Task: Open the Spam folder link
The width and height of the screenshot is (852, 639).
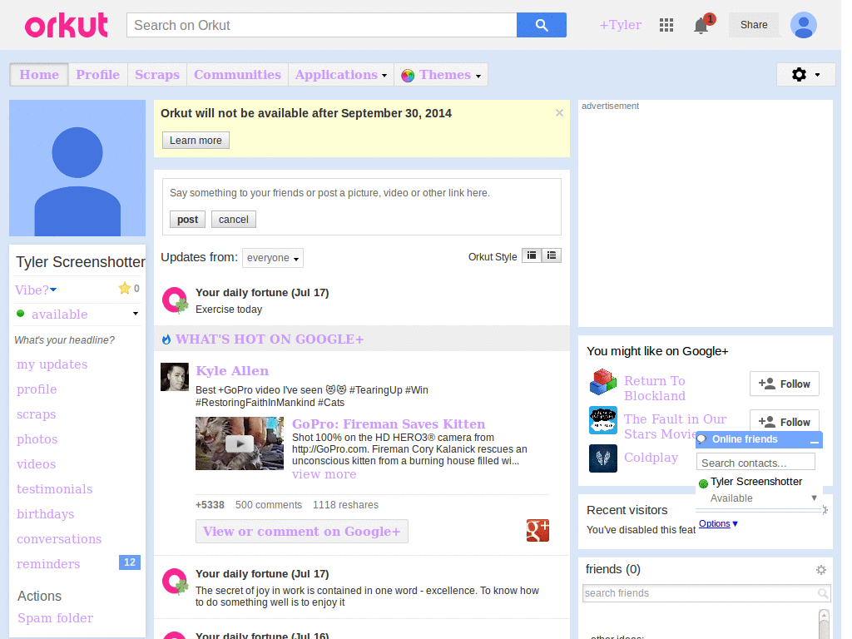Action: 56,618
